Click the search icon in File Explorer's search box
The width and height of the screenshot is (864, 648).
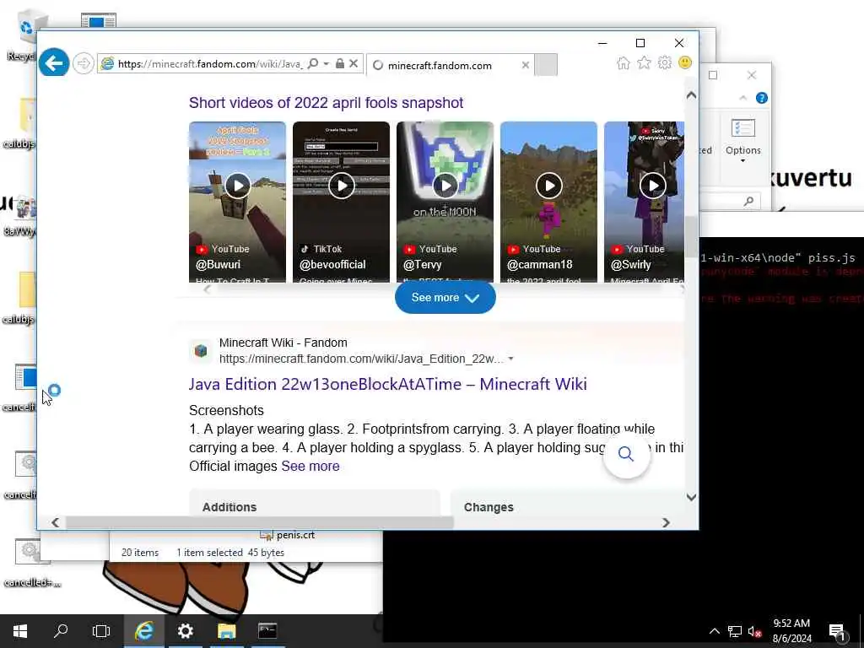click(x=748, y=201)
